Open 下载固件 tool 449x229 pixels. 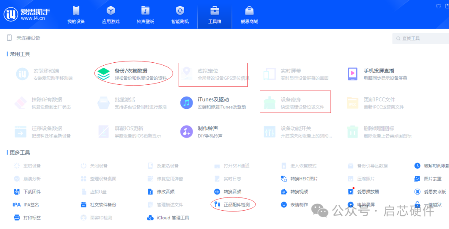[27, 192]
